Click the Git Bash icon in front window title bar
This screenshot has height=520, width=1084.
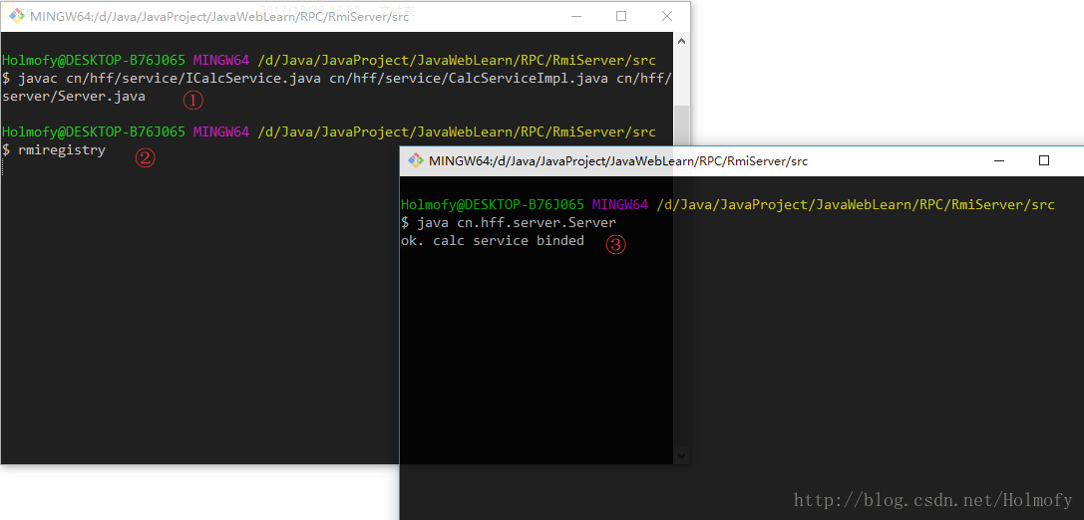pyautogui.click(x=416, y=161)
